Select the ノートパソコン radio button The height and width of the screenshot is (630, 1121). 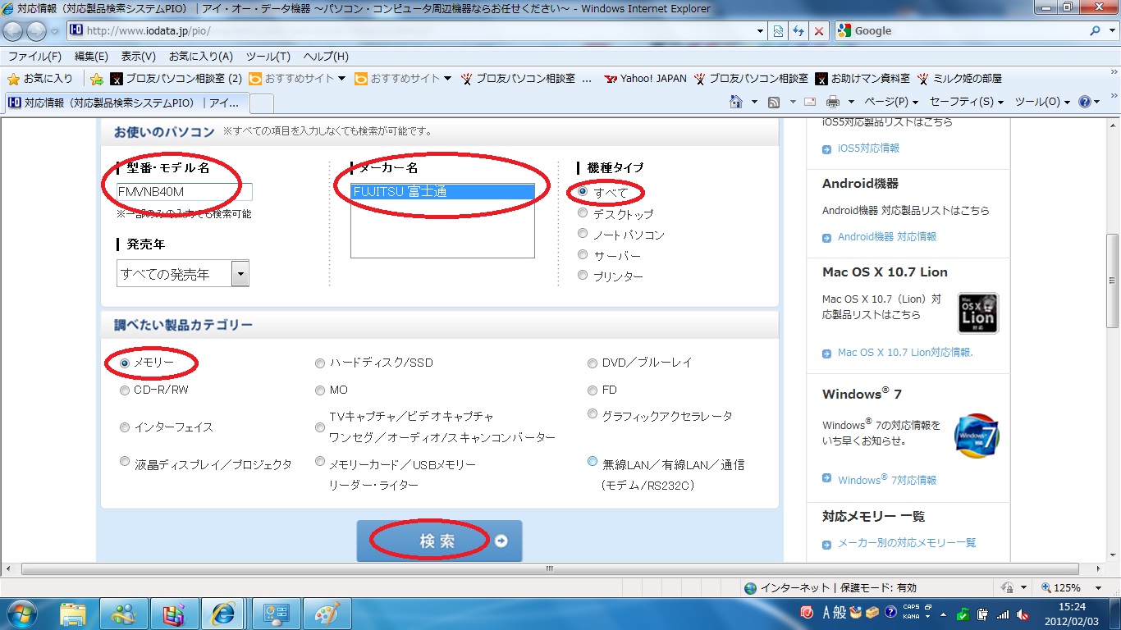[583, 234]
